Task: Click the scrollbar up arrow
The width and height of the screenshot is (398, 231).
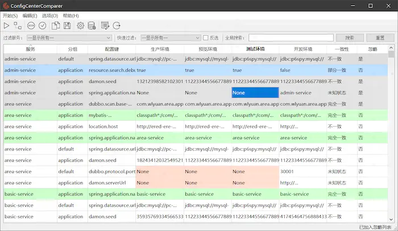Action: click(x=391, y=48)
